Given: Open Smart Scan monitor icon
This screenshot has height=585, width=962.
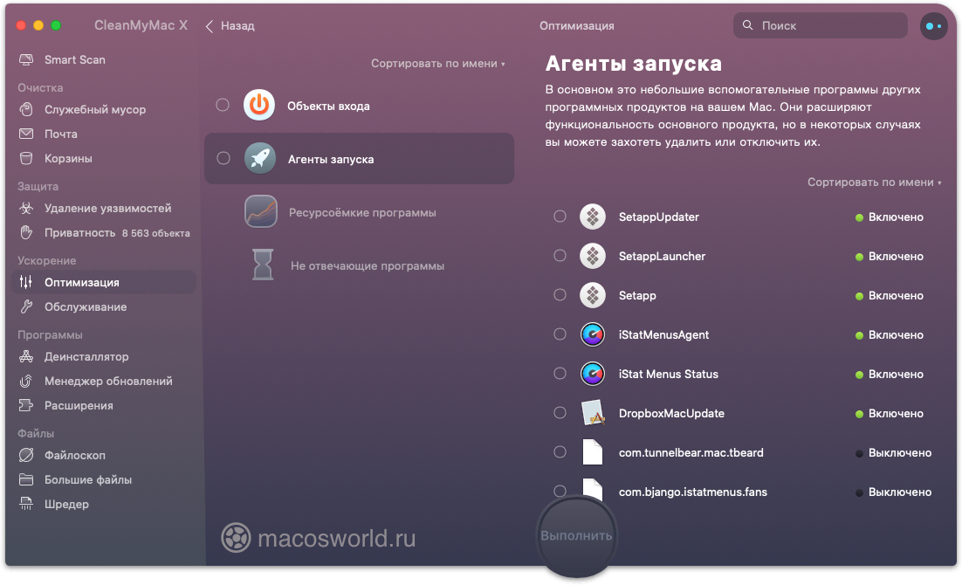Looking at the screenshot, I should tap(26, 59).
